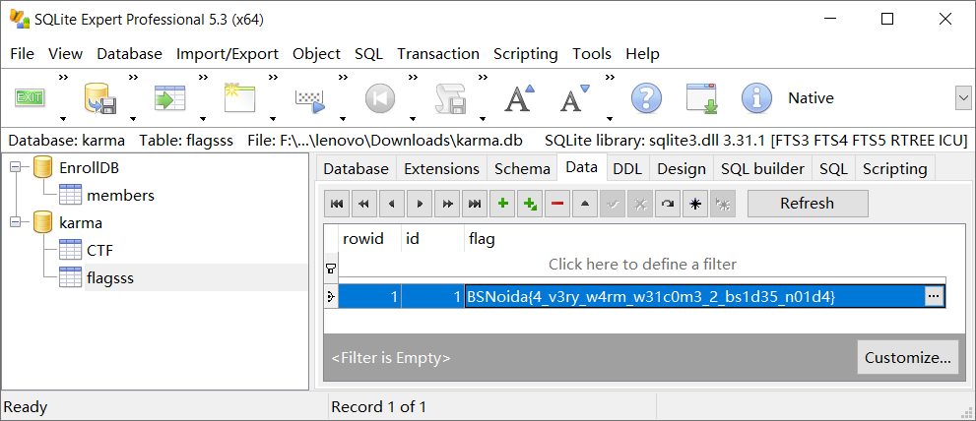Click the blue information icon
The height and width of the screenshot is (421, 976).
(x=755, y=97)
